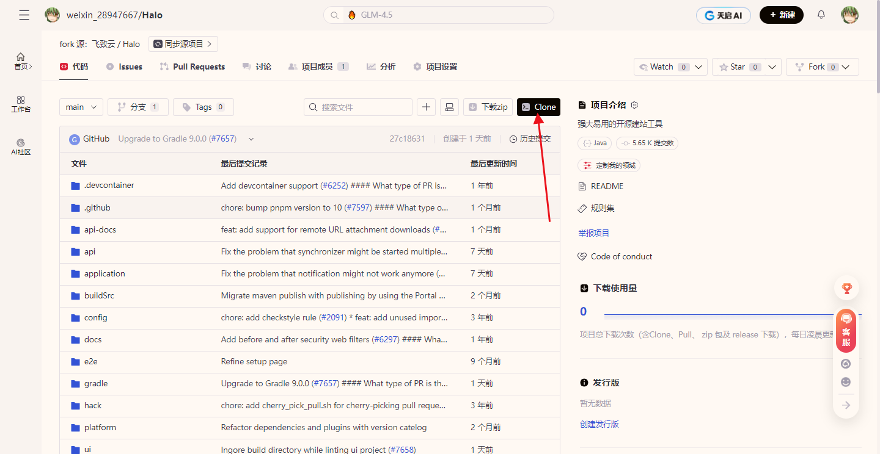Open the hack folder
Screen dimensions: 880x454
pos(93,405)
